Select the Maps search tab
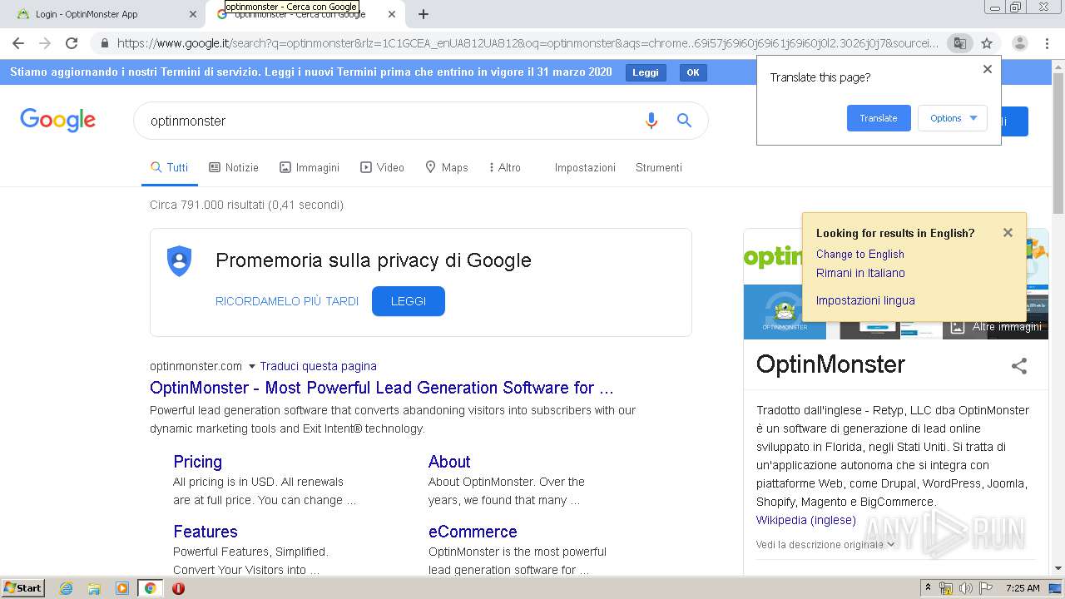This screenshot has width=1065, height=599. (447, 167)
